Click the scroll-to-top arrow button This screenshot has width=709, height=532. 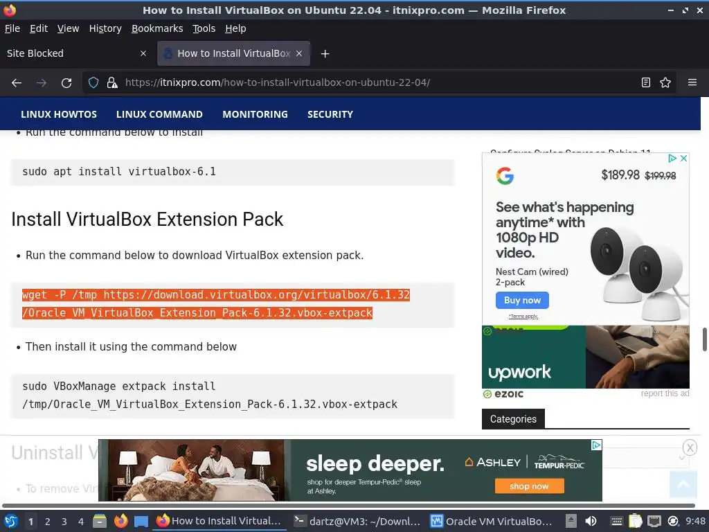(x=683, y=484)
